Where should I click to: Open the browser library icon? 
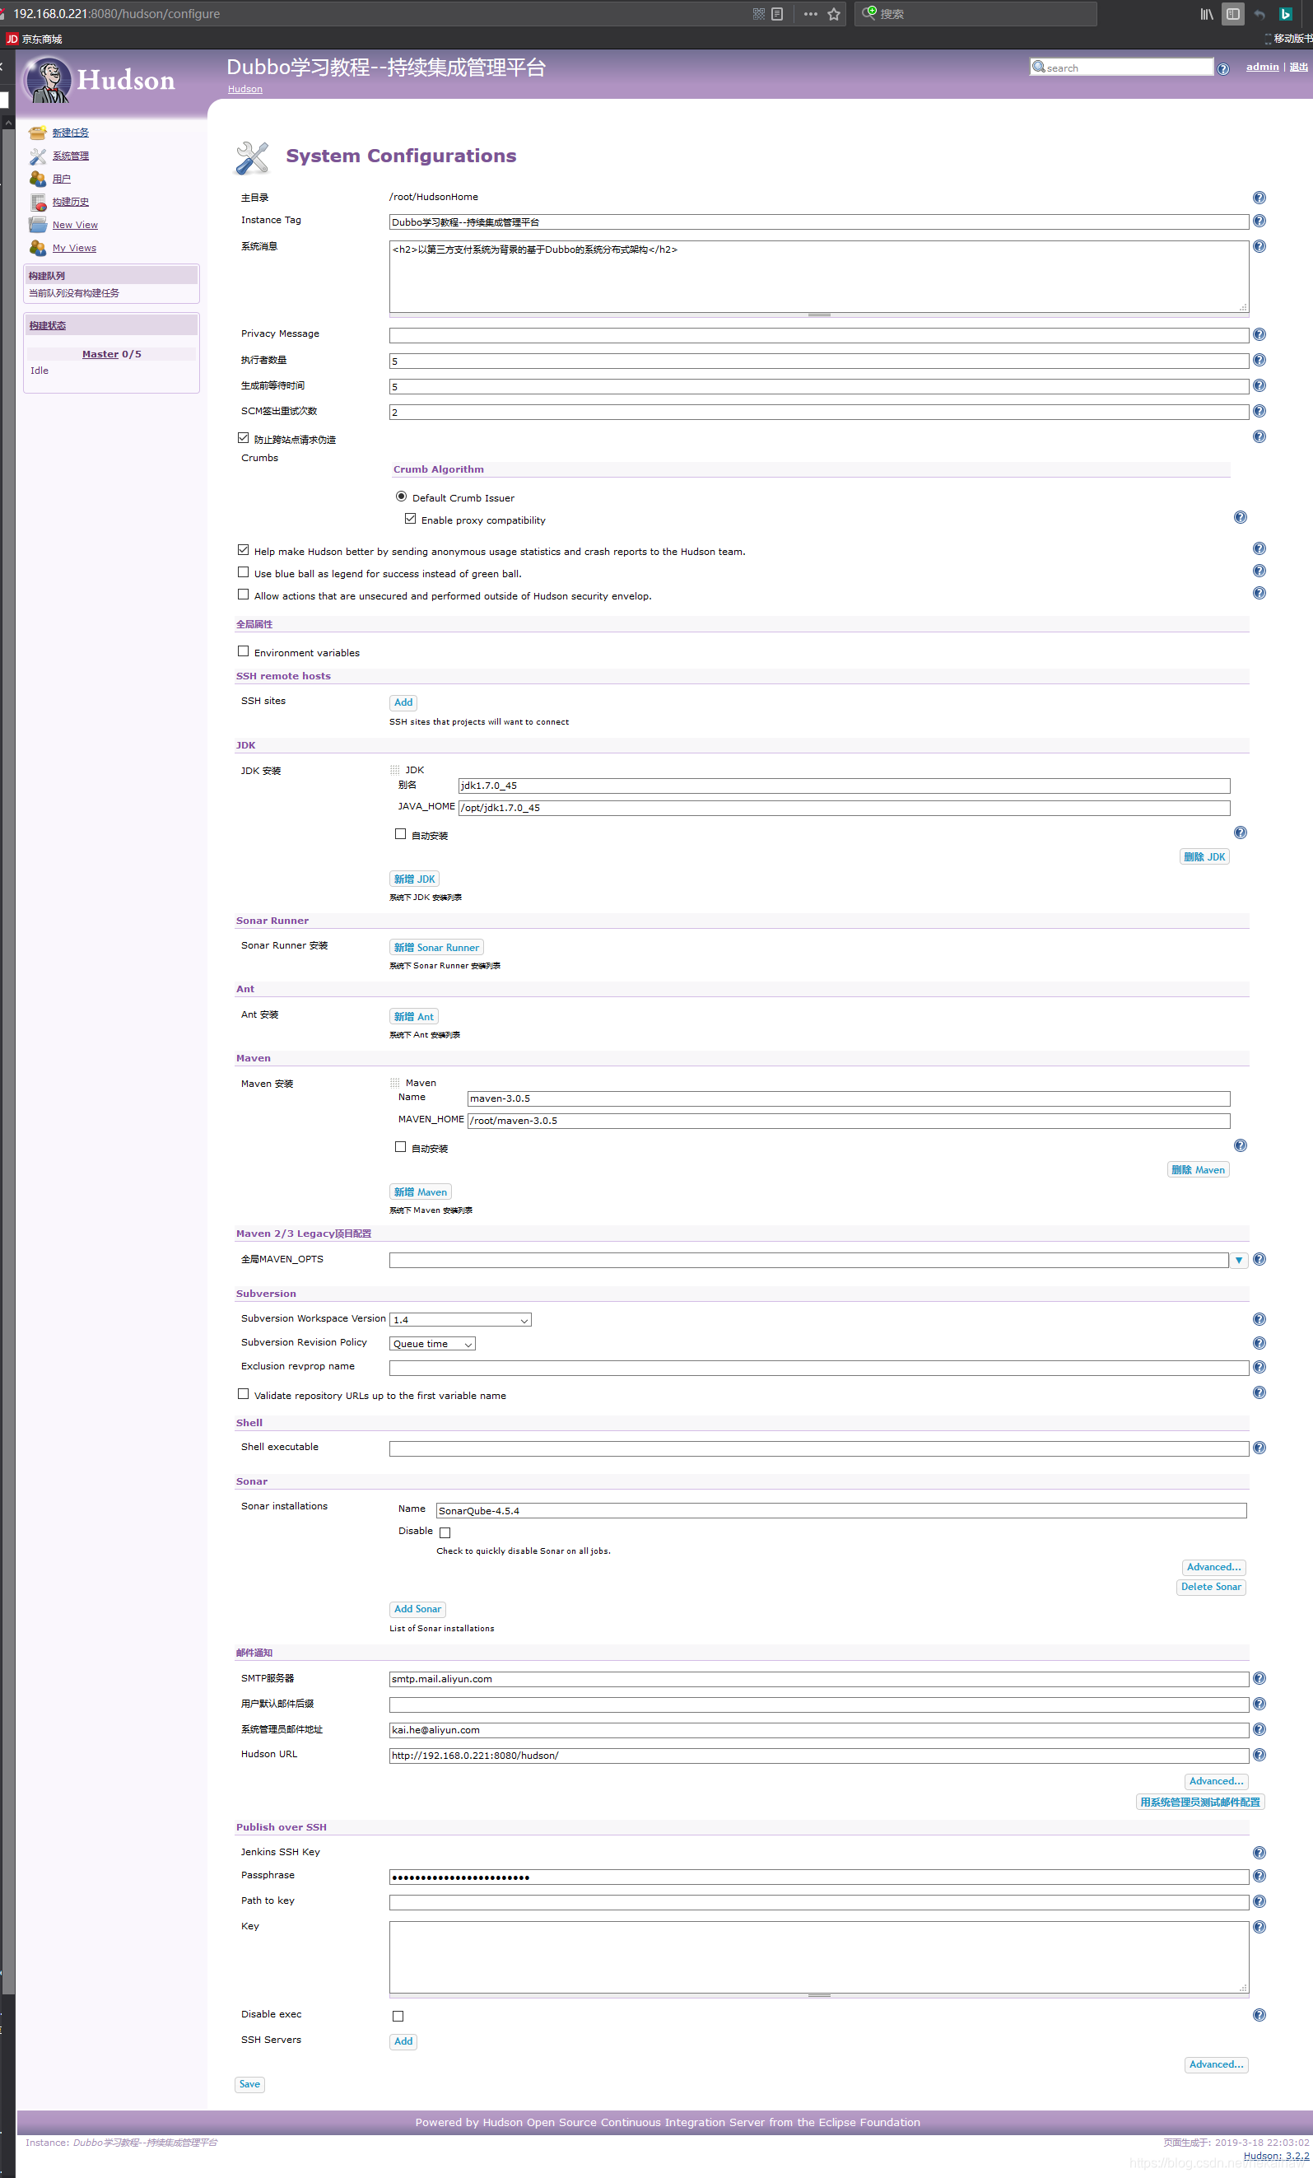[1206, 14]
